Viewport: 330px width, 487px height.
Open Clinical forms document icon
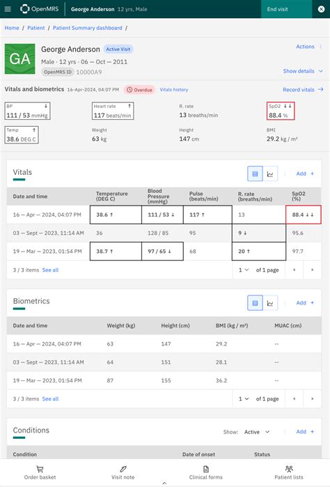pyautogui.click(x=206, y=469)
